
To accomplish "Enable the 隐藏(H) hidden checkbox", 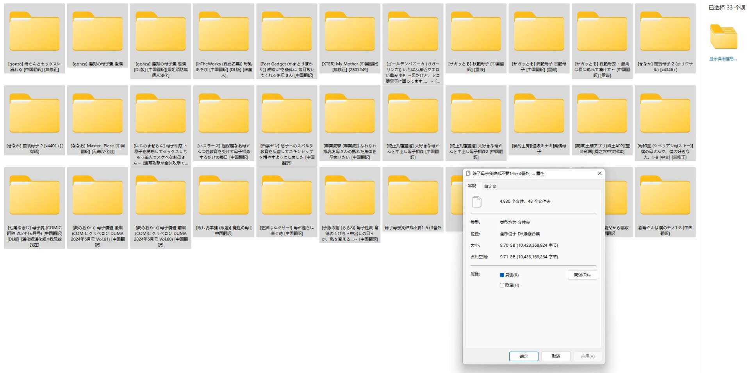I will pyautogui.click(x=502, y=285).
